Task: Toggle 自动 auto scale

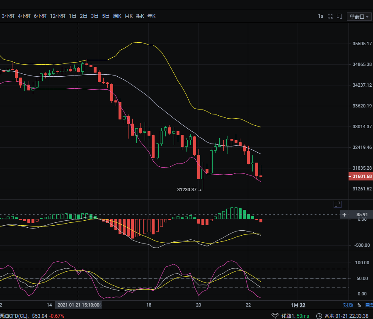Action: [368, 305]
